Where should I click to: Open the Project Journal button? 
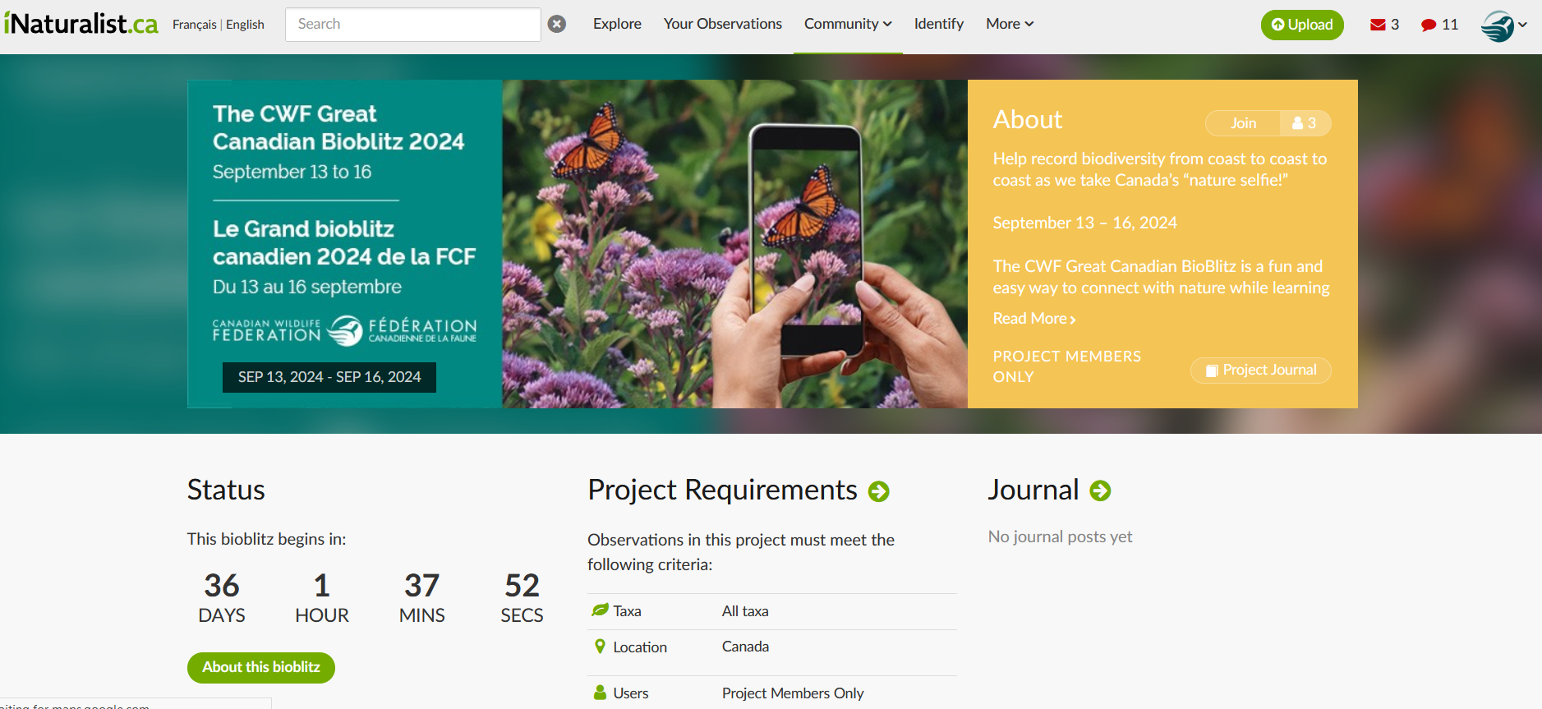[1260, 371]
